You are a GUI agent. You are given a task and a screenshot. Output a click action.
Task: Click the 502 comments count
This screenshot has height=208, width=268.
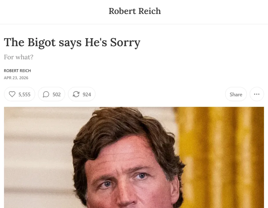[x=57, y=94]
